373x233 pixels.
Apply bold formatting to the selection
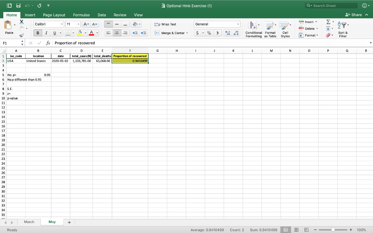coord(38,33)
